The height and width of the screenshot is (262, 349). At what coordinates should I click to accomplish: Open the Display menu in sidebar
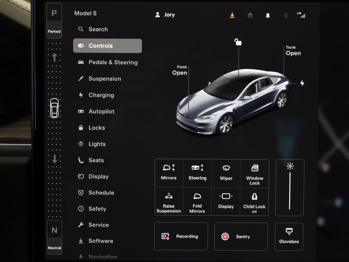93,177
